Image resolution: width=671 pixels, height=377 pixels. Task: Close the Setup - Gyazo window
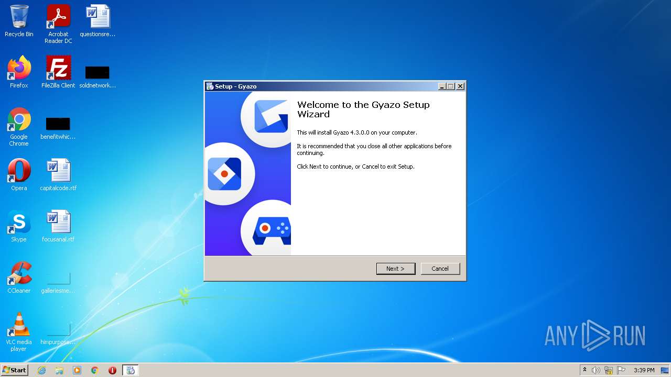[x=460, y=86]
